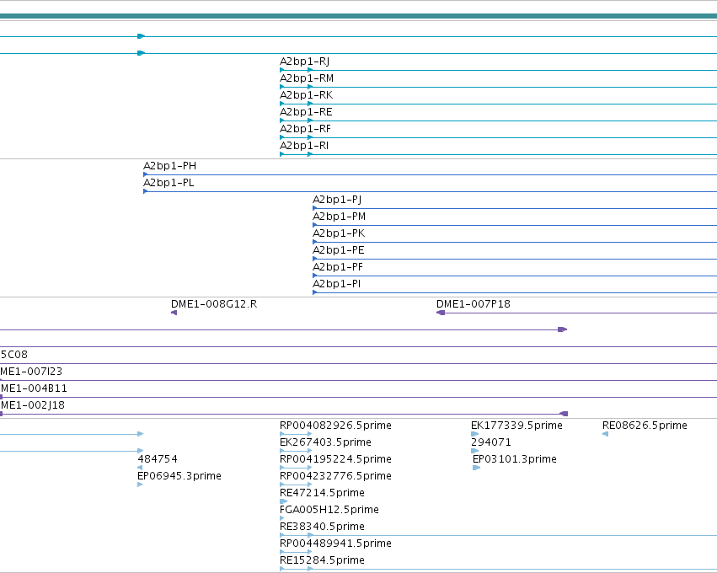The height and width of the screenshot is (573, 717).
Task: Click the arrow glyph under FGA005H12.5prime
Action: point(282,518)
